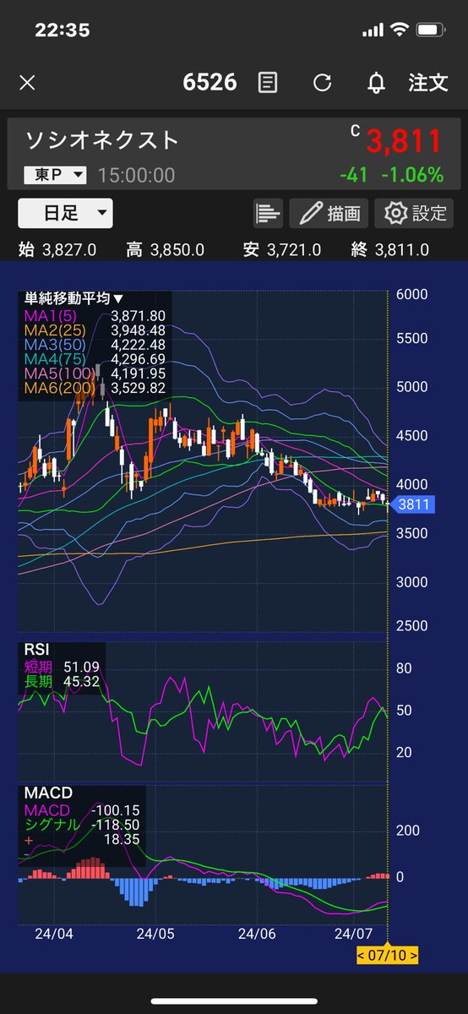Select the MA6(200) legend entry
Screen dimensions: 468x1014
coord(94,388)
